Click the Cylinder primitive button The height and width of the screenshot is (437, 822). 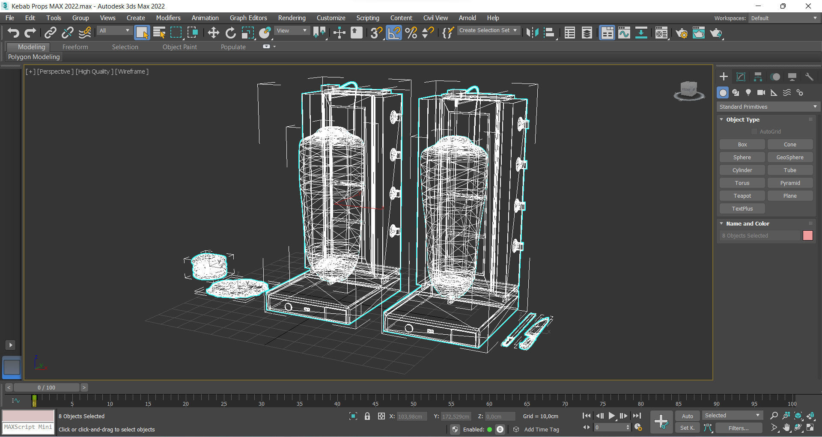coord(742,170)
